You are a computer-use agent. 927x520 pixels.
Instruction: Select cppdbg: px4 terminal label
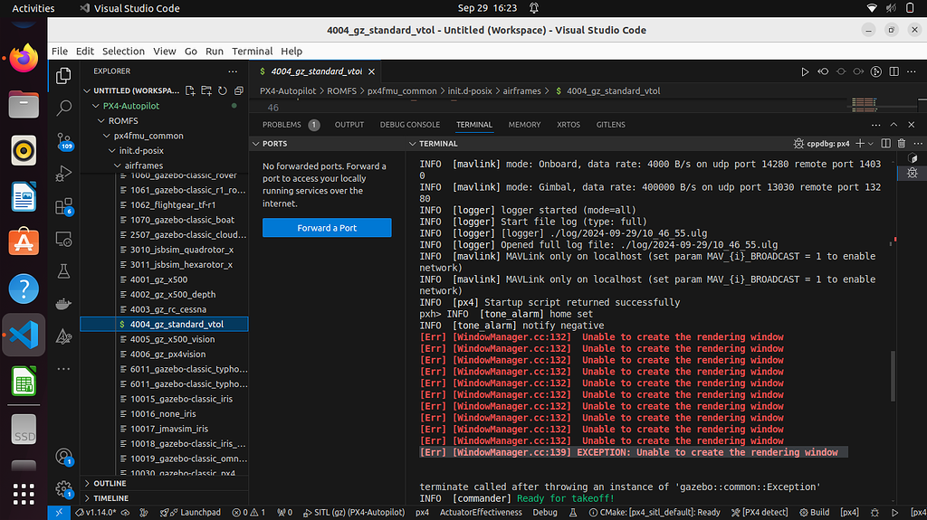(x=822, y=144)
